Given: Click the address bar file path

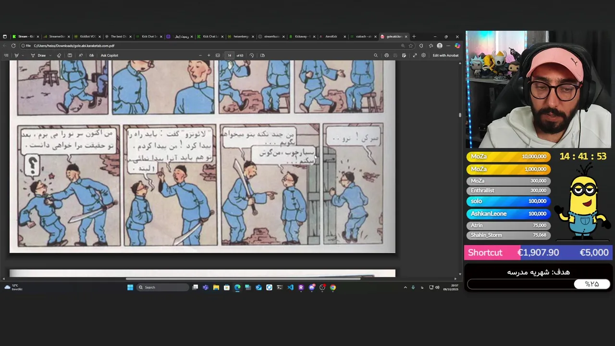Looking at the screenshot, I should click(74, 46).
